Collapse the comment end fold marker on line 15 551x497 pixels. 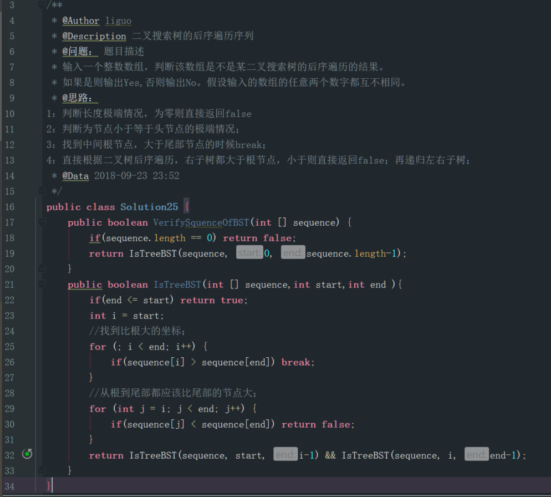point(42,191)
